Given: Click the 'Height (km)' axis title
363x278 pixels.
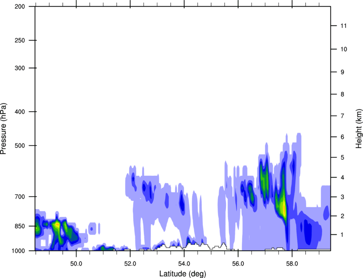Looking at the screenshot, I should pyautogui.click(x=359, y=128).
